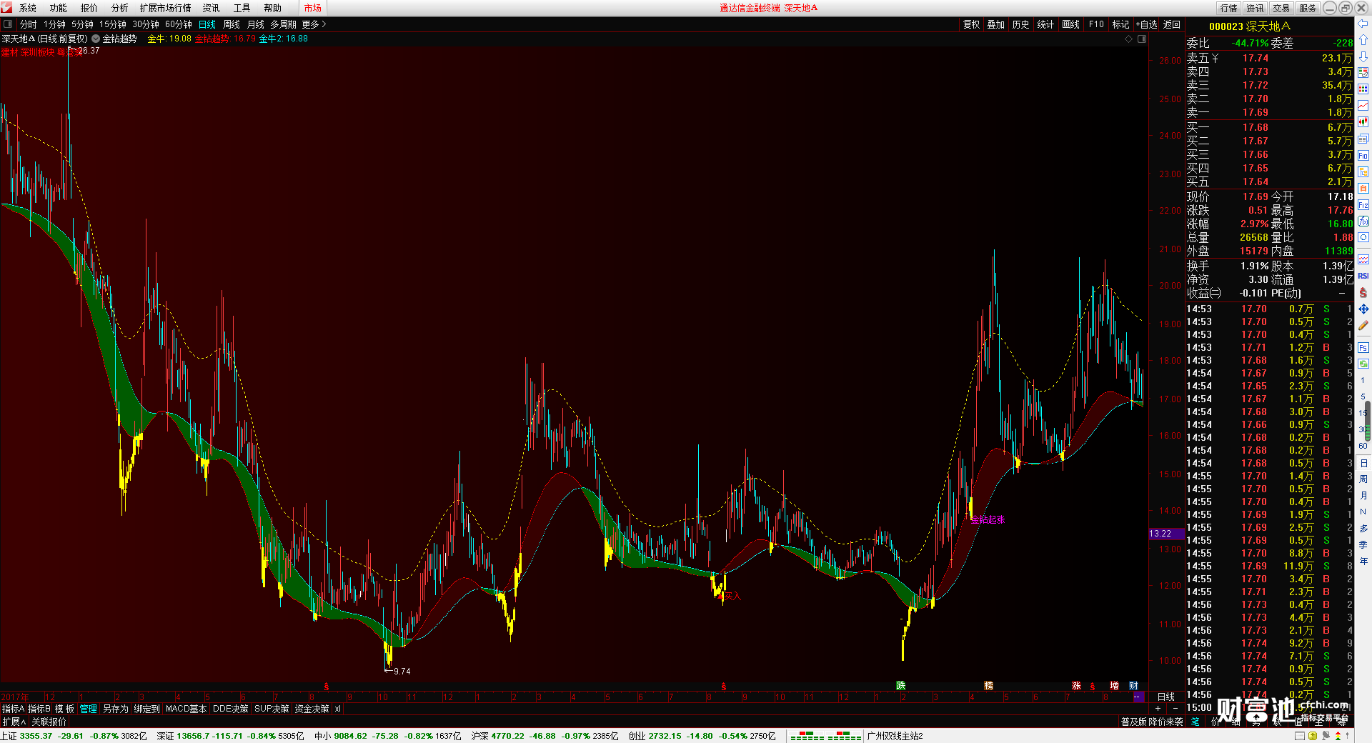Switch to the 市场 tab
The image size is (1372, 743).
(313, 8)
